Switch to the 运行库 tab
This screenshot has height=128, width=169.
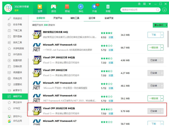click(x=92, y=18)
